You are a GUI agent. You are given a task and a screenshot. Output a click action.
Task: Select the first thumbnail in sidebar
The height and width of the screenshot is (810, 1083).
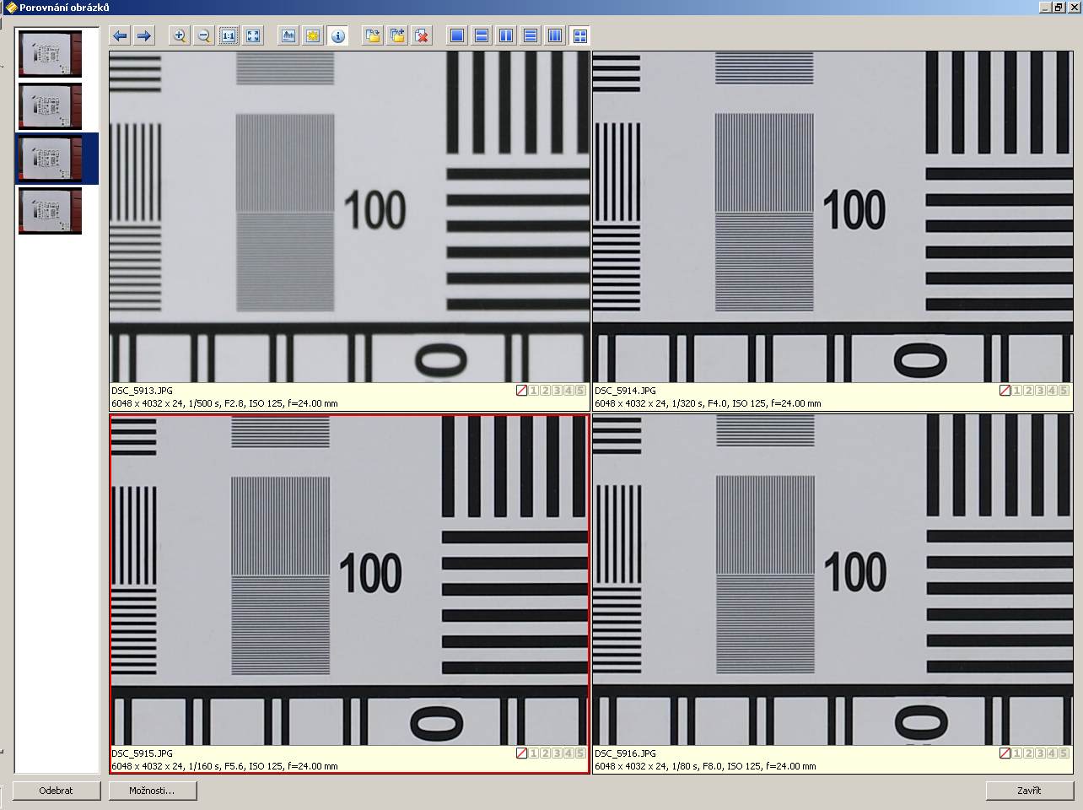51,54
